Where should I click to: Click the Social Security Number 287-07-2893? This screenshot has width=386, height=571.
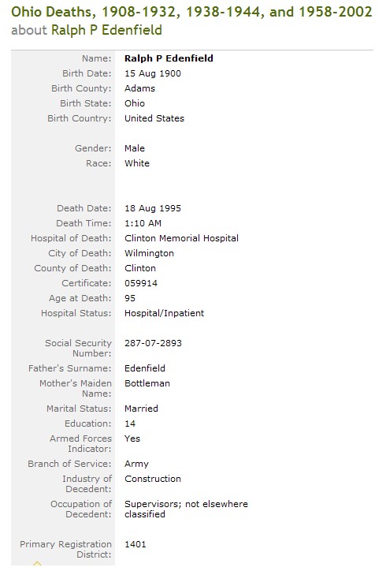[153, 343]
